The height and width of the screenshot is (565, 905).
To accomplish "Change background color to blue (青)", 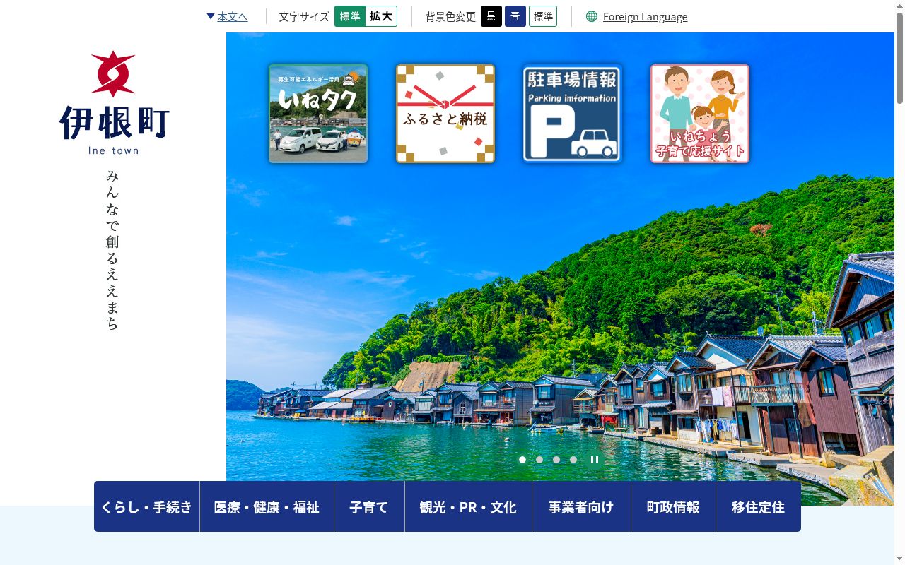I will coord(515,16).
